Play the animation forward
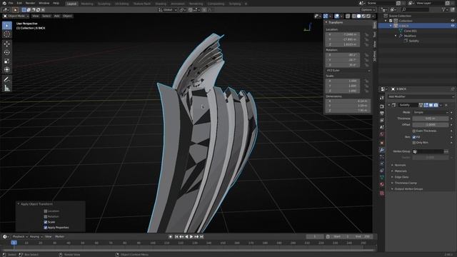 click(x=191, y=236)
